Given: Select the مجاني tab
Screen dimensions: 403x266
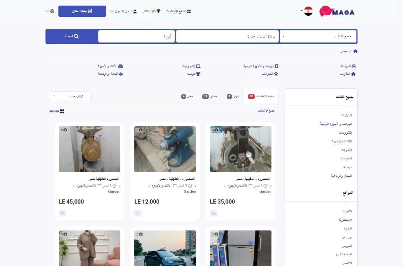Looking at the screenshot, I should point(210,96).
